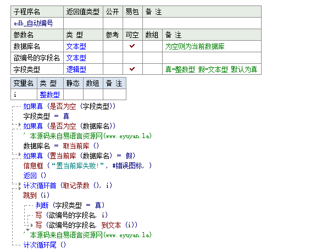
Task: Click the 返回 () code line
Action: click(35, 176)
